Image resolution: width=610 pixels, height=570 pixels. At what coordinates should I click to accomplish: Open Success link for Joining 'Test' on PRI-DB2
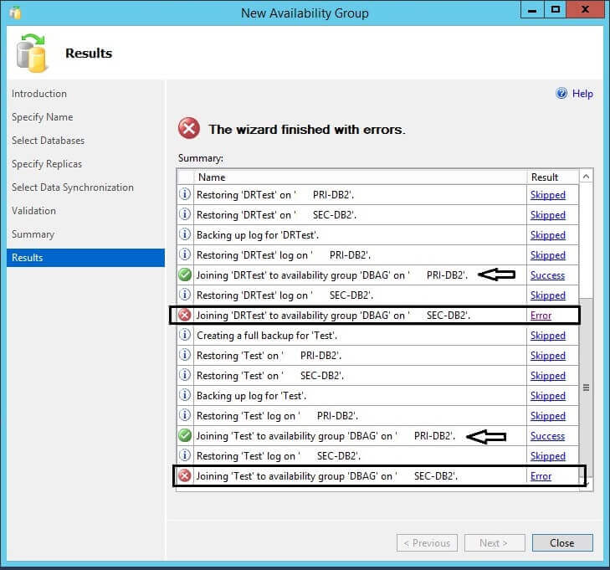pyautogui.click(x=547, y=436)
